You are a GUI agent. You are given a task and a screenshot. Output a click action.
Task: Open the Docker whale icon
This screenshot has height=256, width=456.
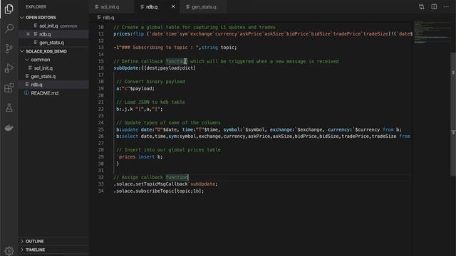9,127
